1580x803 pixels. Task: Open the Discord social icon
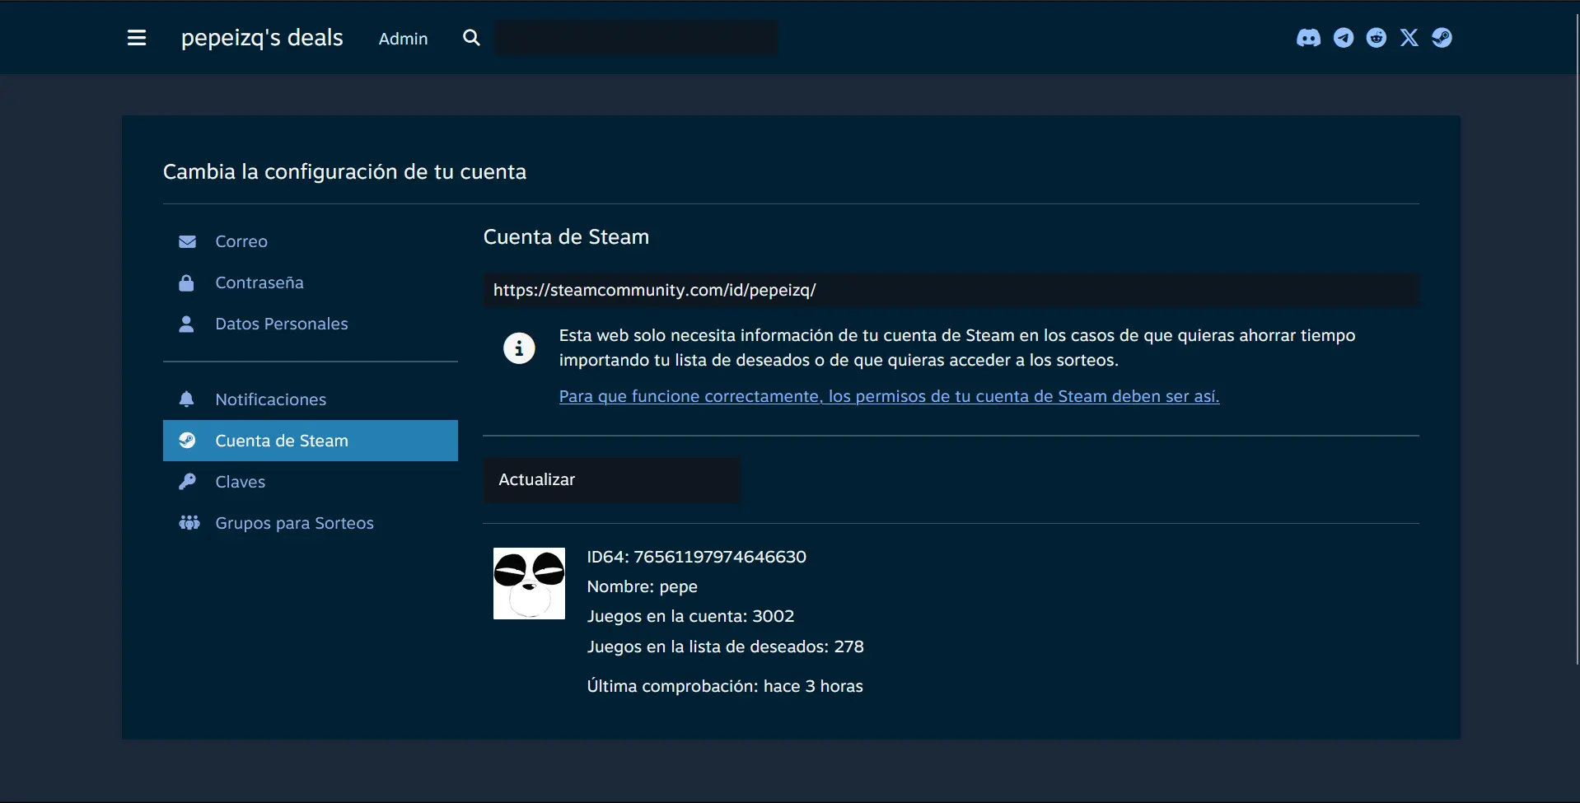point(1308,38)
